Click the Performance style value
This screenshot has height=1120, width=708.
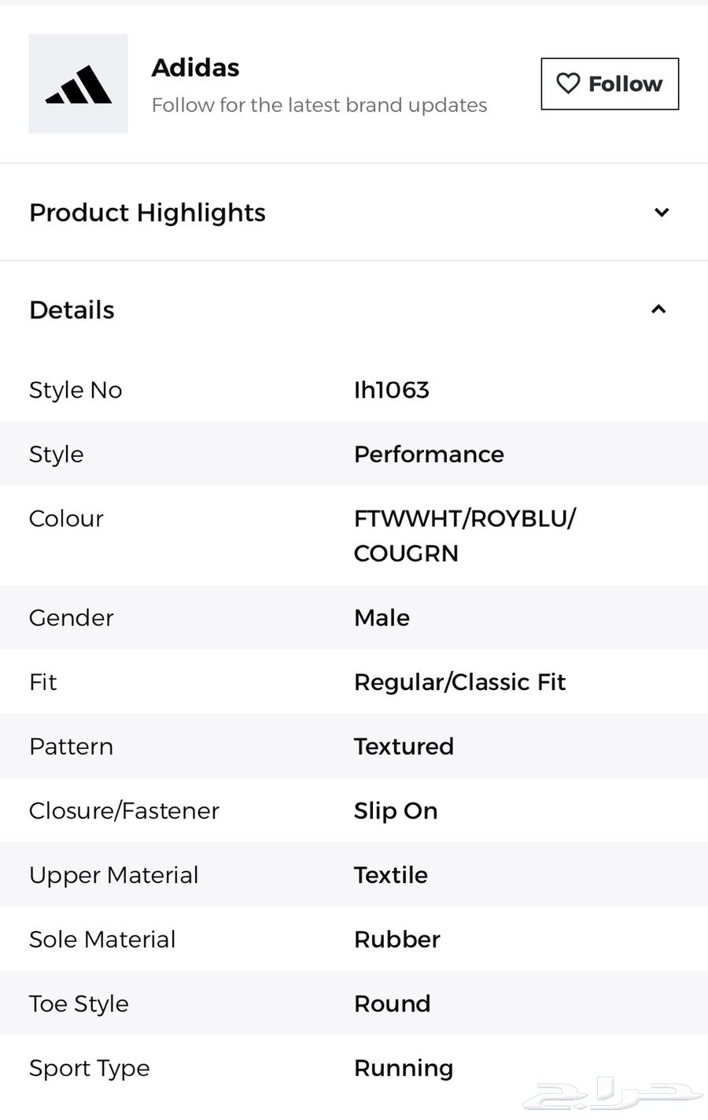click(429, 454)
